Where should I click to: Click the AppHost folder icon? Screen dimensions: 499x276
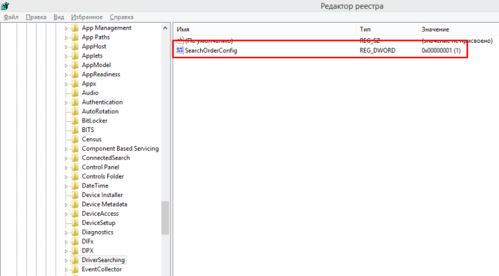click(x=75, y=46)
